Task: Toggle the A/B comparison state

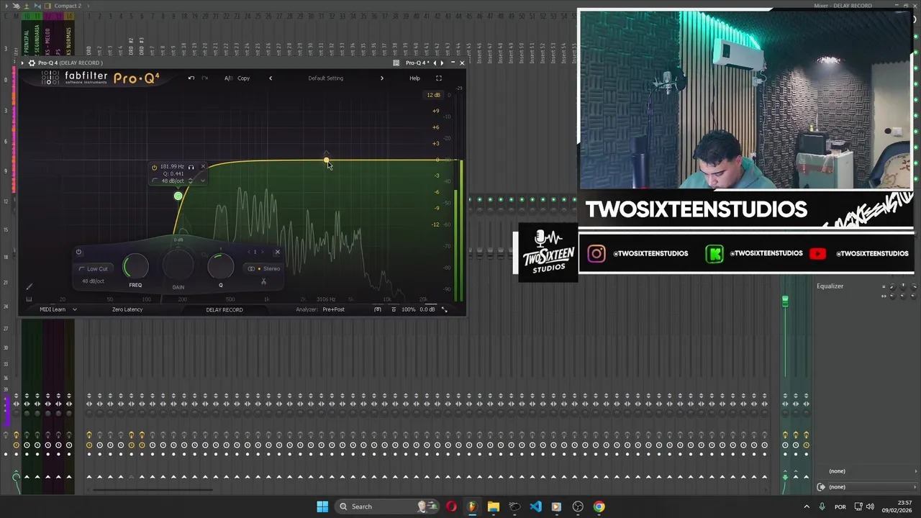Action: [x=228, y=78]
